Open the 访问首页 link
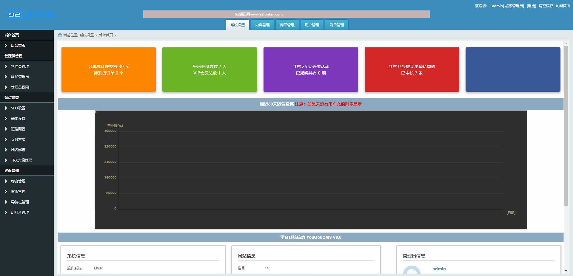Viewport: 573px width, 276px height. pyautogui.click(x=563, y=6)
